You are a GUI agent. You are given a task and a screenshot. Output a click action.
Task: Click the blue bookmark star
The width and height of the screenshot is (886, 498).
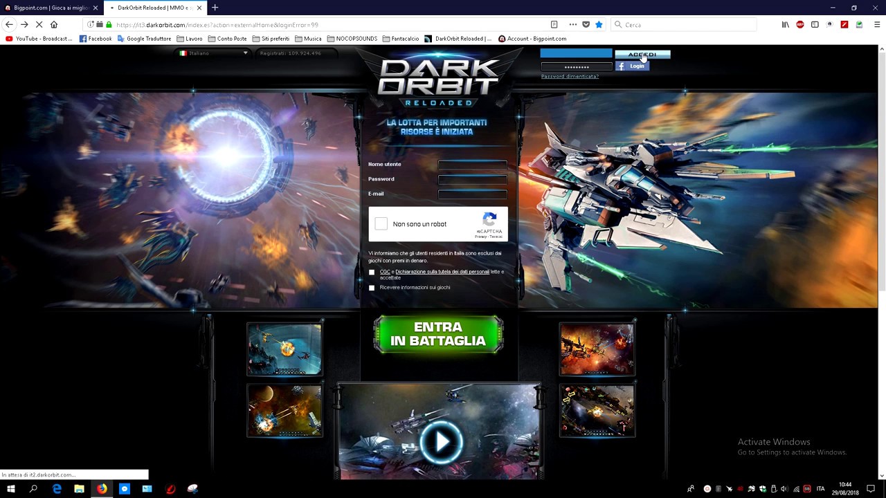pos(599,25)
